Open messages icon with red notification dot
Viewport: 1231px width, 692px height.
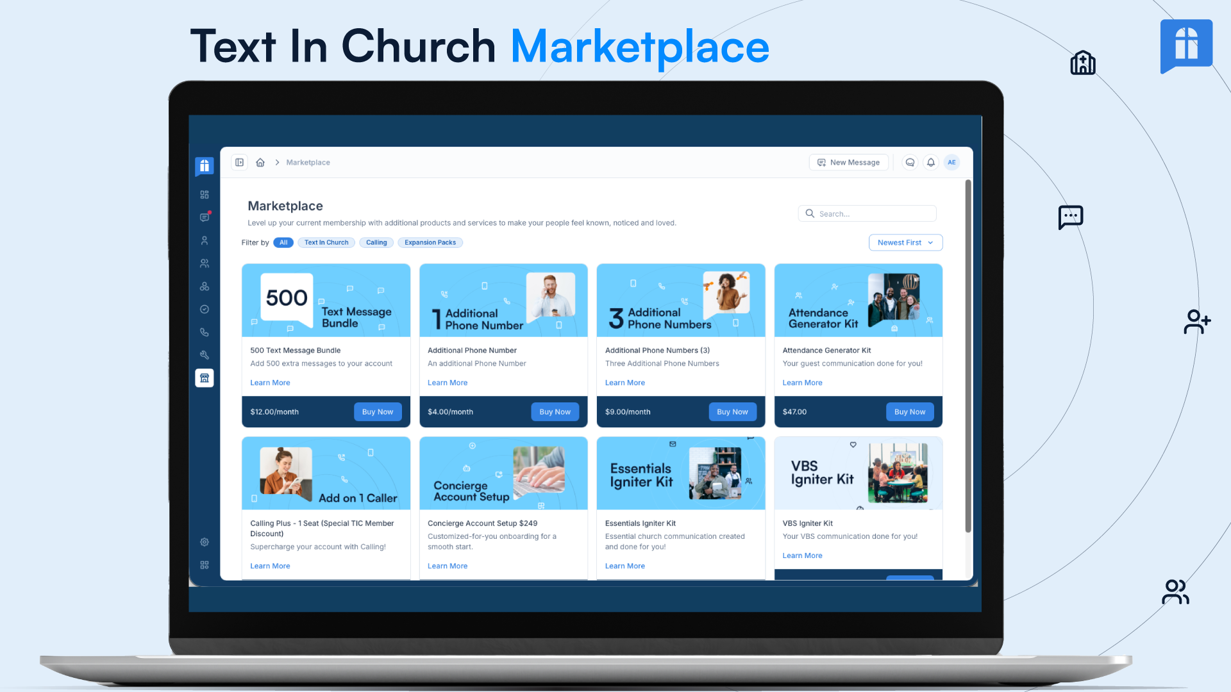[x=205, y=217]
